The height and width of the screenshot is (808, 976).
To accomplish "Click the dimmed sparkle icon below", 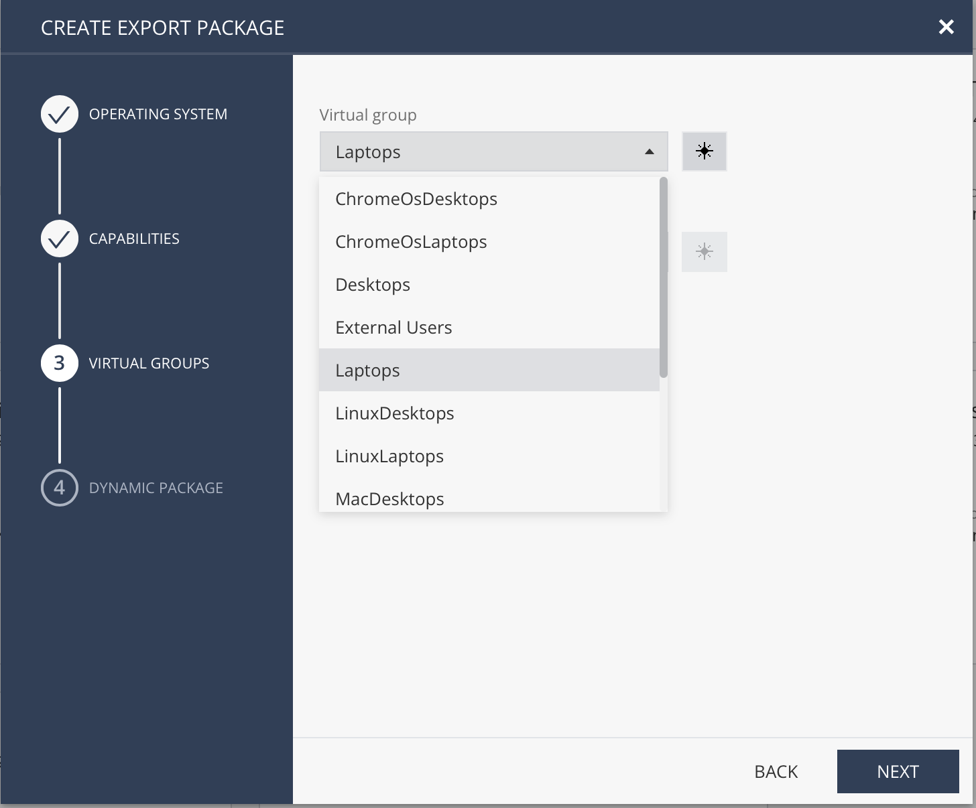I will pos(704,252).
